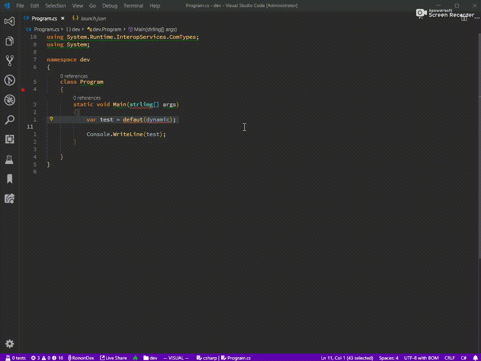Switch to the launch.json tab
The height and width of the screenshot is (361, 481).
[x=94, y=18]
